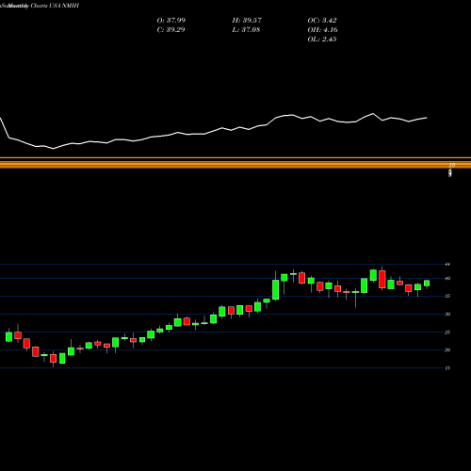The height and width of the screenshot is (471, 471).
Task: Select the last green candlestick on the right
Action: pyautogui.click(x=427, y=284)
